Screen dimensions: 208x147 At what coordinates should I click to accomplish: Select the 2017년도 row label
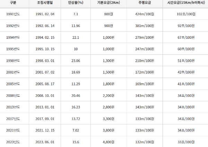[x=13, y=119]
